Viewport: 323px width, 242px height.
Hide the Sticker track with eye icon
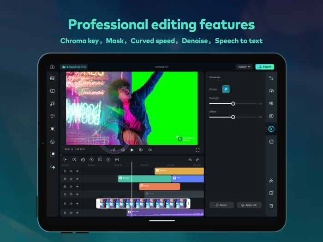(x=77, y=179)
